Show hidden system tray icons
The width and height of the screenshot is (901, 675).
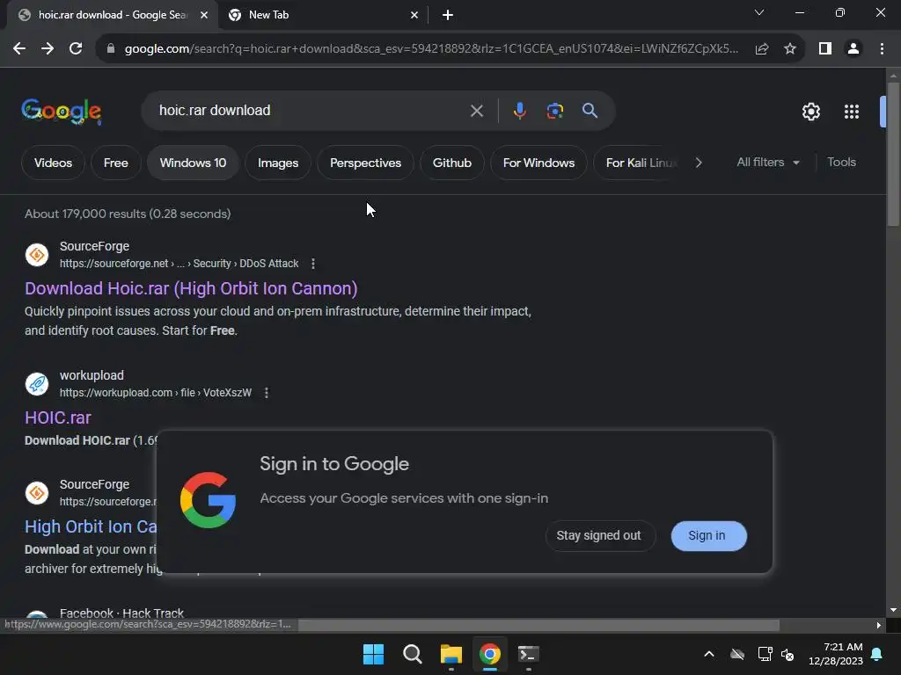[x=709, y=654]
